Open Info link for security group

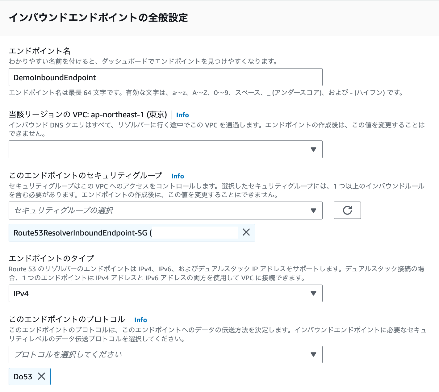(178, 176)
